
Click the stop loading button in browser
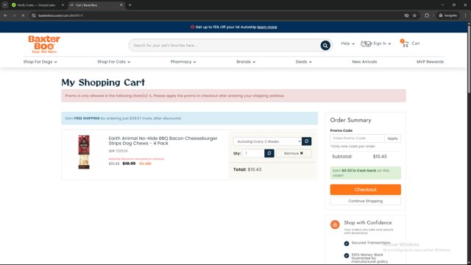[23, 15]
